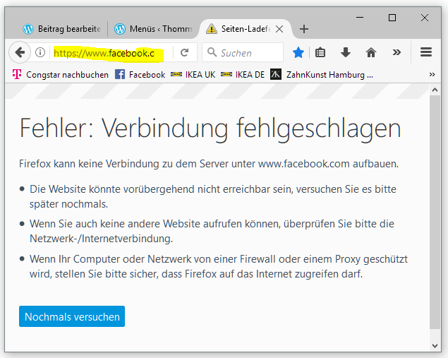Viewport: 448px width, 358px height.
Task: Open a new tab with plus button
Action: [x=304, y=29]
